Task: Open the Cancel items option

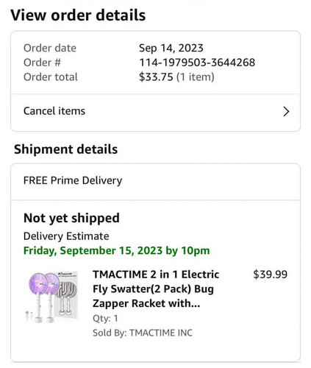Action: click(155, 111)
